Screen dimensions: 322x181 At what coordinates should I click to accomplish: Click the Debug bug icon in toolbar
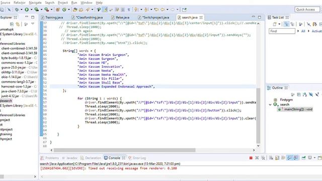tap(17, 10)
